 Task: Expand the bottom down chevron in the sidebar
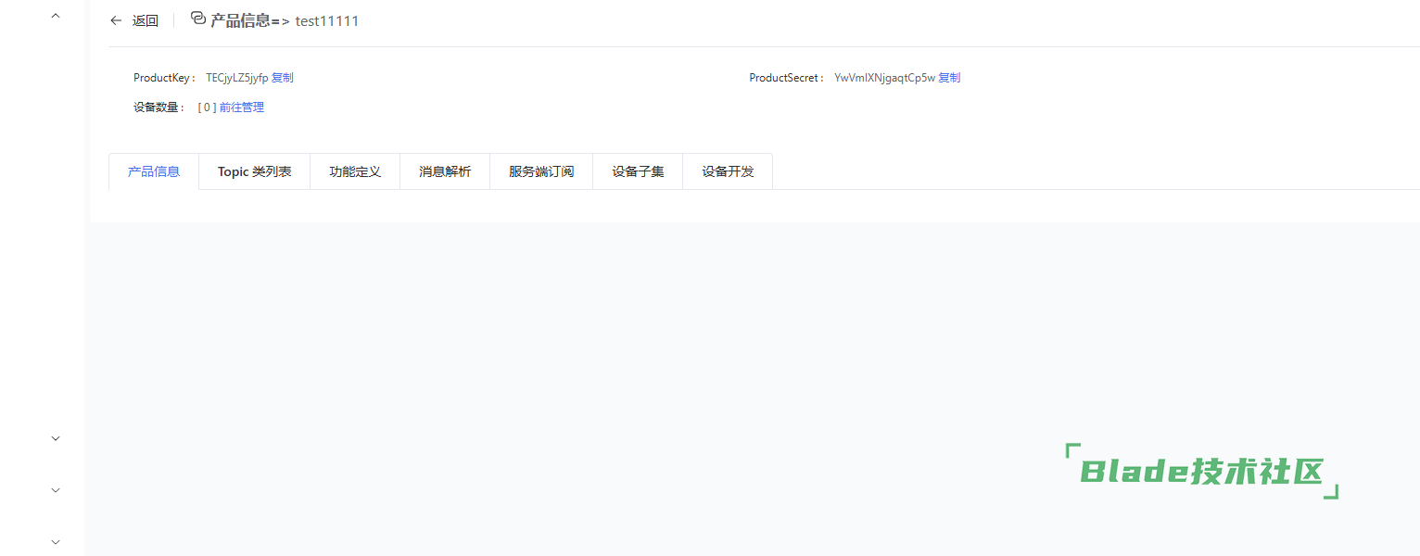tap(56, 542)
